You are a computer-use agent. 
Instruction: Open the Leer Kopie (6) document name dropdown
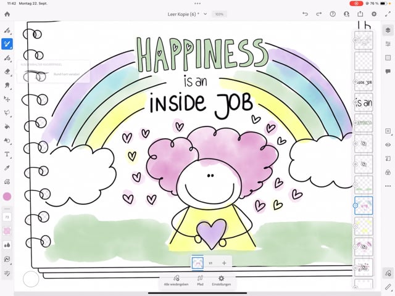pos(187,14)
